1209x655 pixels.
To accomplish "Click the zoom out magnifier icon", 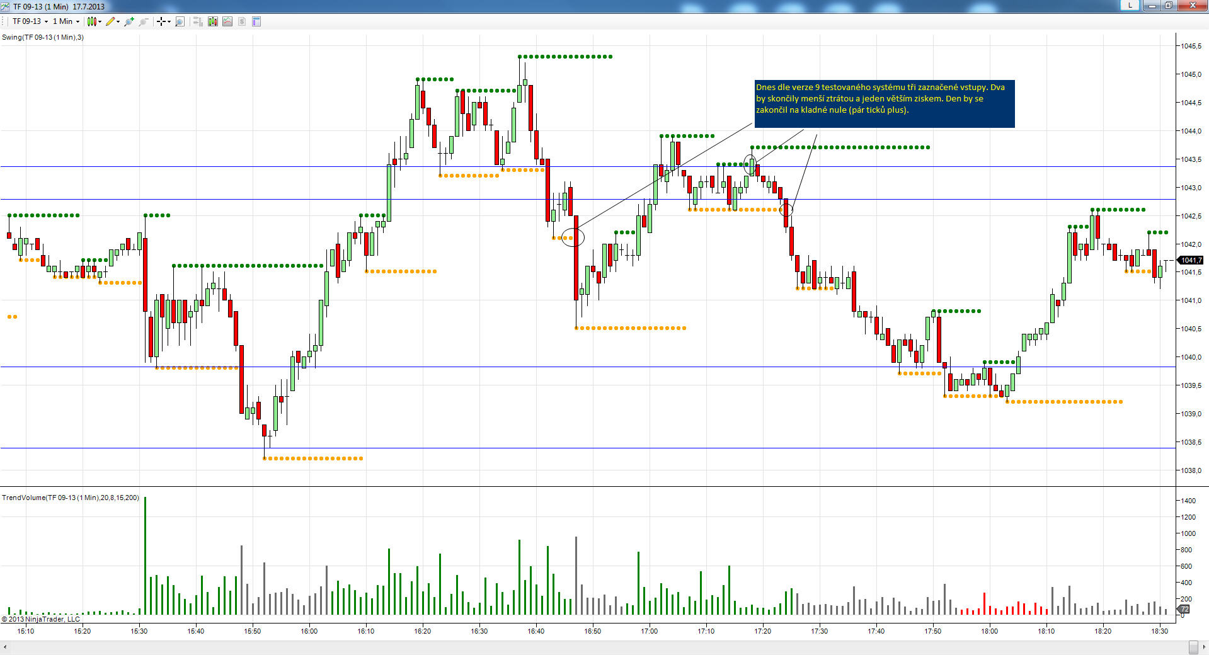I will pos(144,21).
